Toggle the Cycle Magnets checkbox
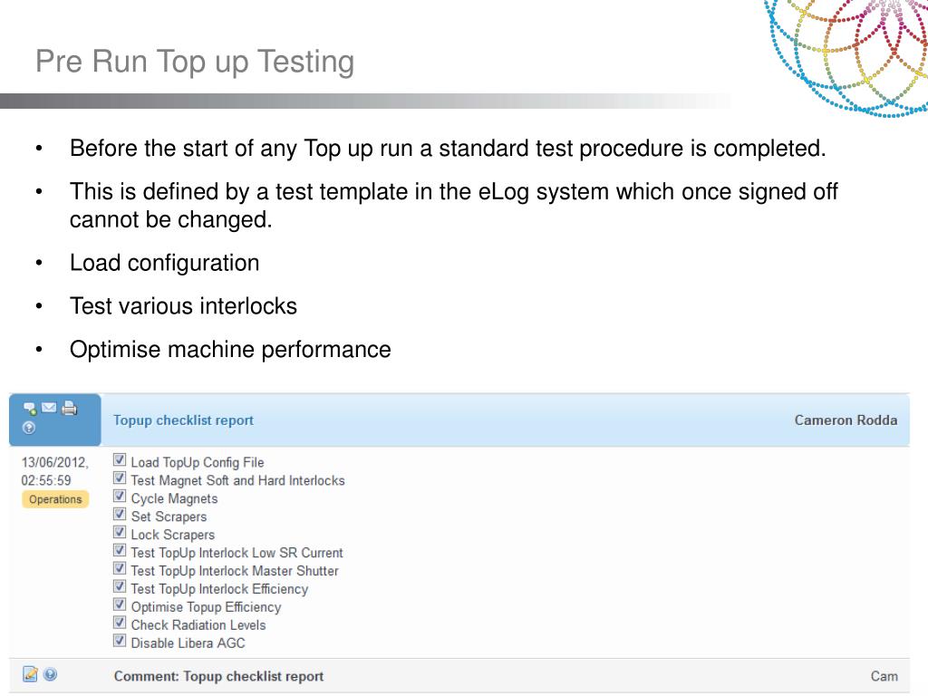 [120, 496]
